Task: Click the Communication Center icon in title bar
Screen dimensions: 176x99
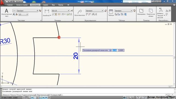Action: 157,1
